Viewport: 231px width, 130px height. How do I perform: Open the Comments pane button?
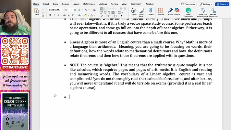point(188,4)
